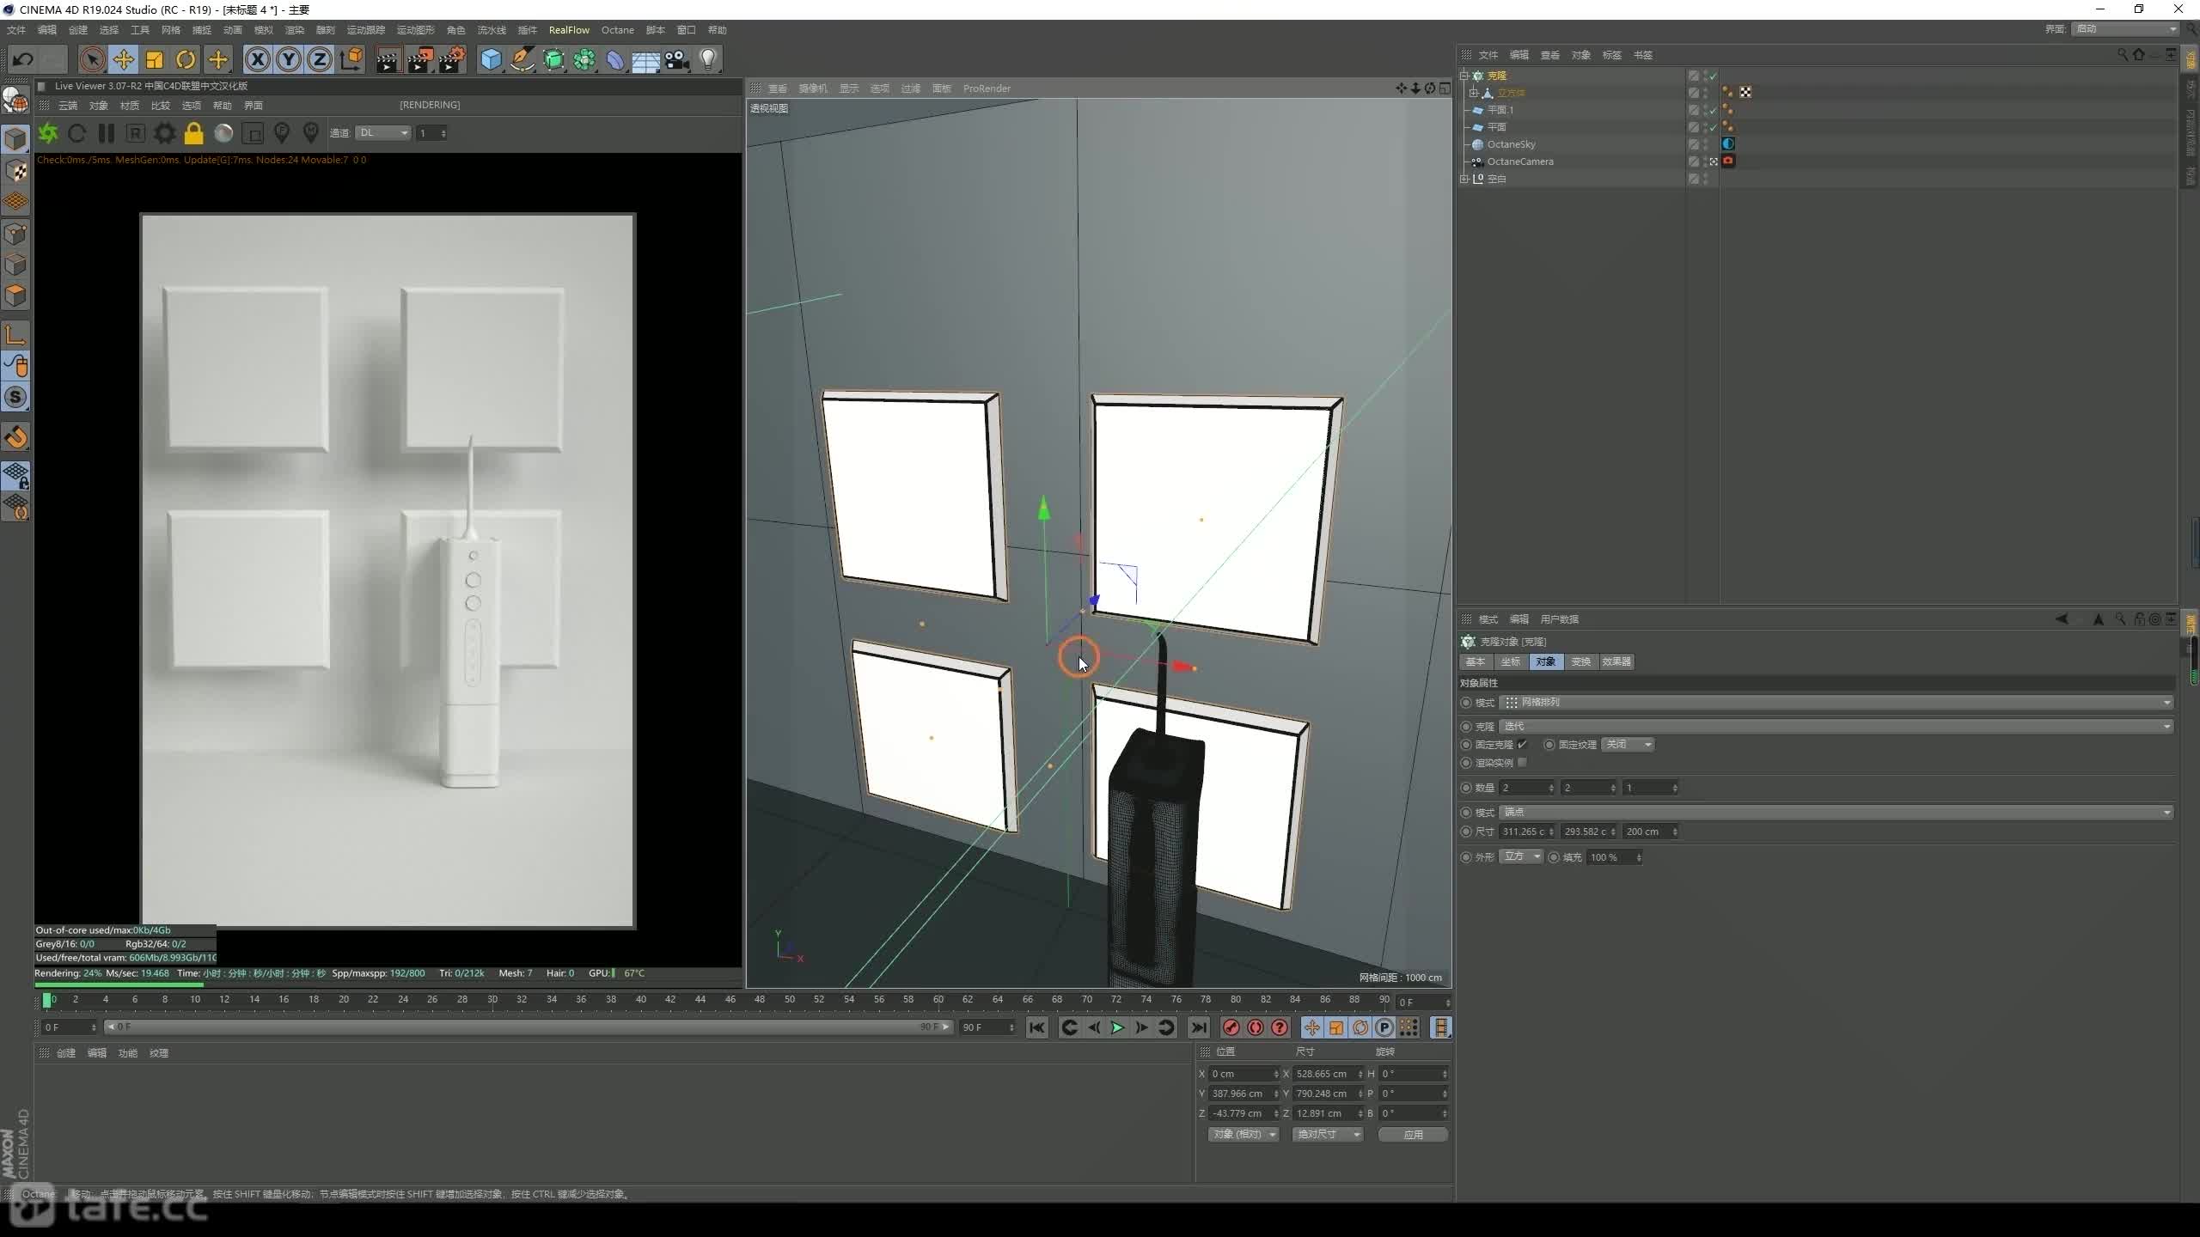Screen dimensions: 2200x1237
Task: Select the Live Selection tool
Action: tap(92, 59)
